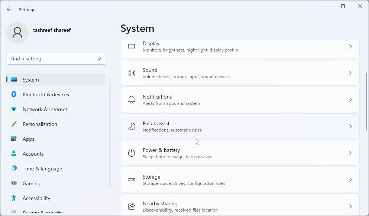
Task: Expand Focus assist chevron
Action: point(350,126)
